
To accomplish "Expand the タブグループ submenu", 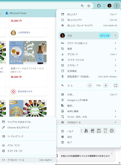I will coord(89,65).
